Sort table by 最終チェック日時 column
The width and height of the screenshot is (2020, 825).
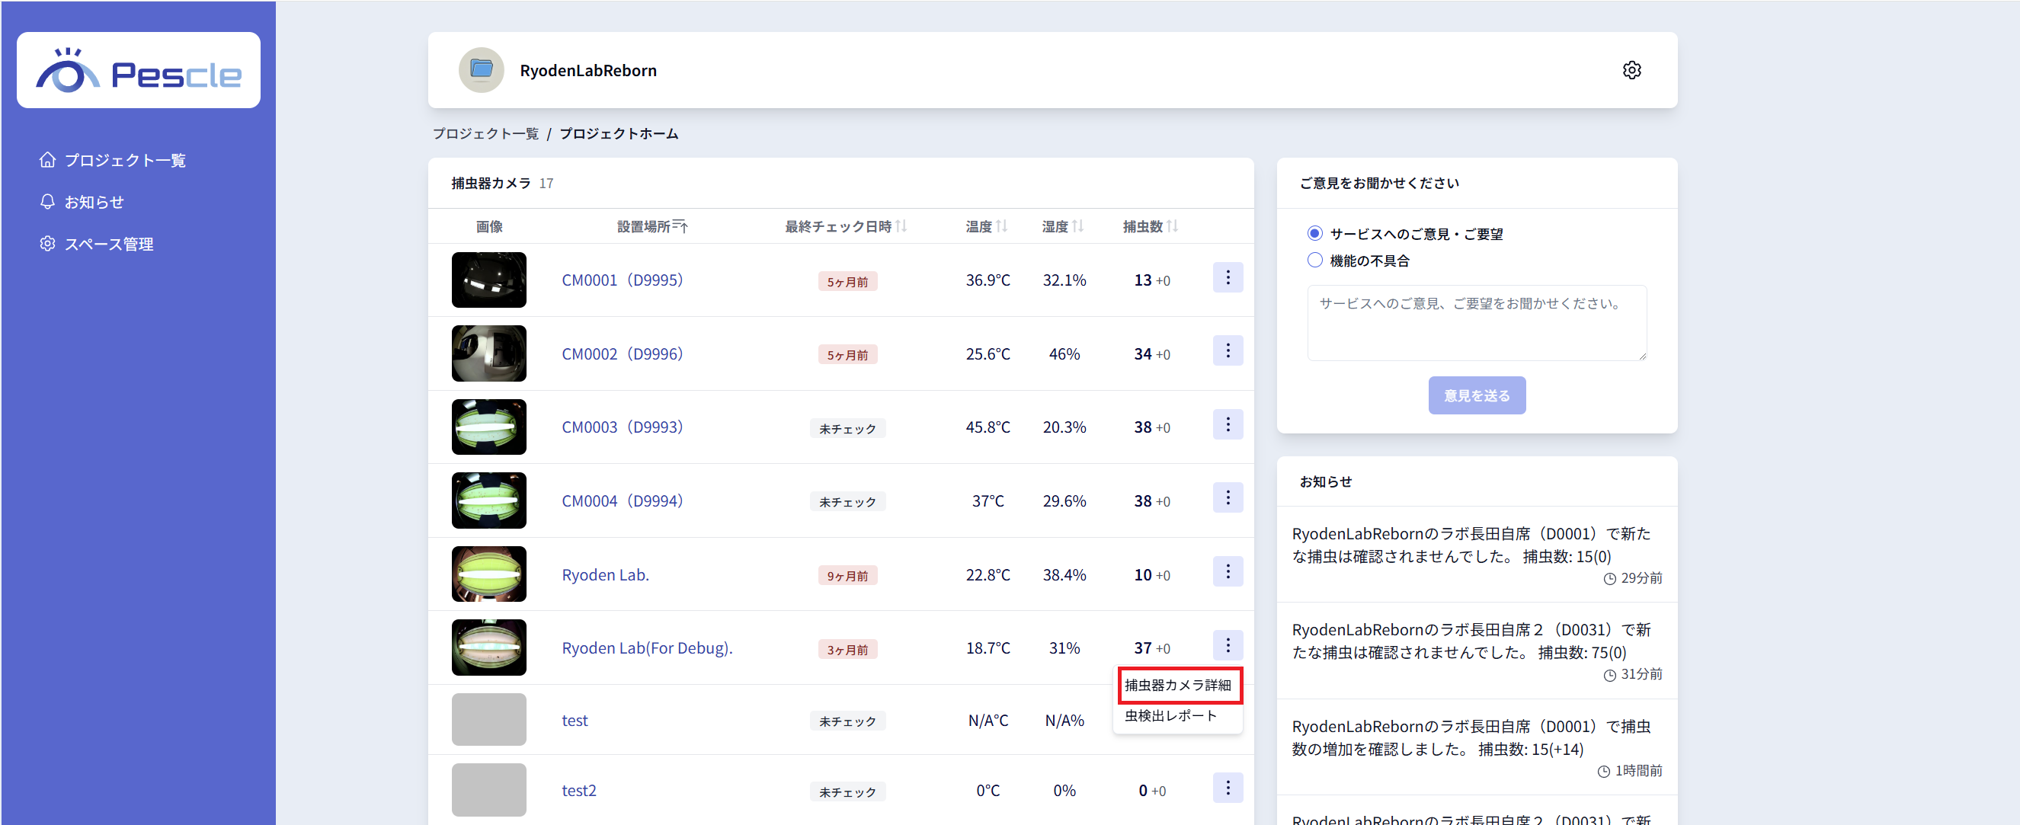[901, 227]
